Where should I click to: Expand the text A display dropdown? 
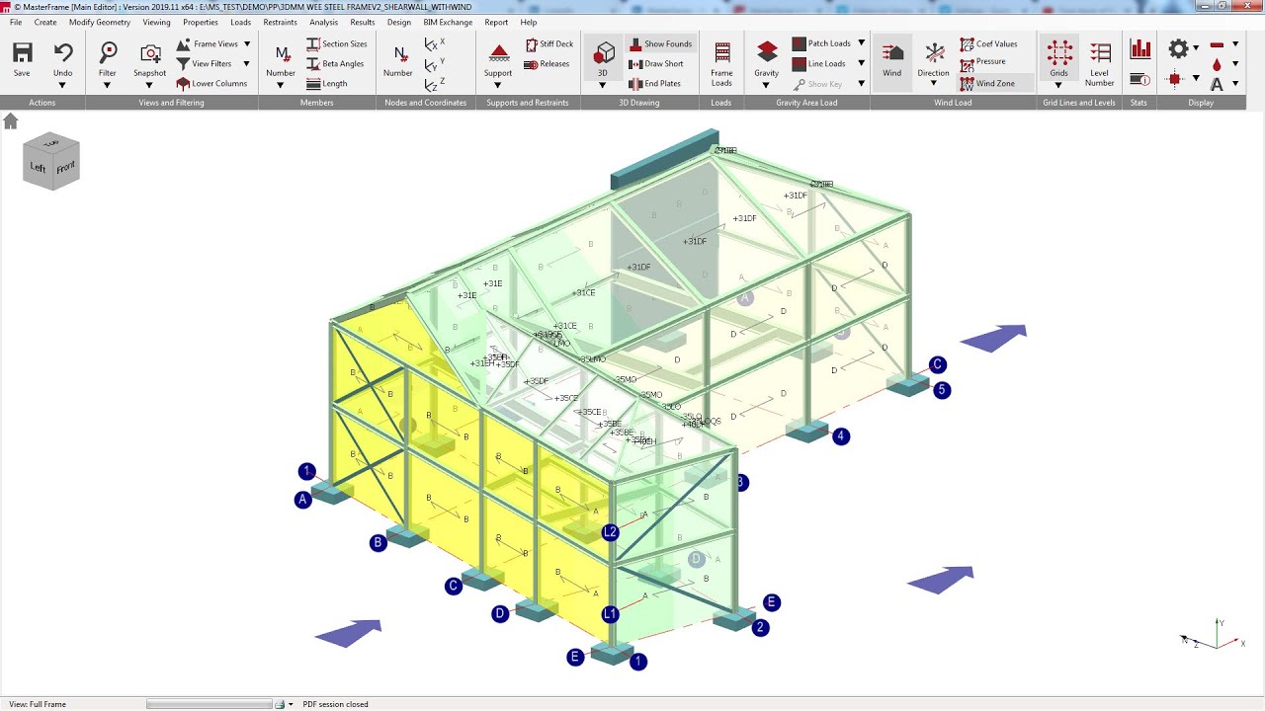click(1235, 84)
